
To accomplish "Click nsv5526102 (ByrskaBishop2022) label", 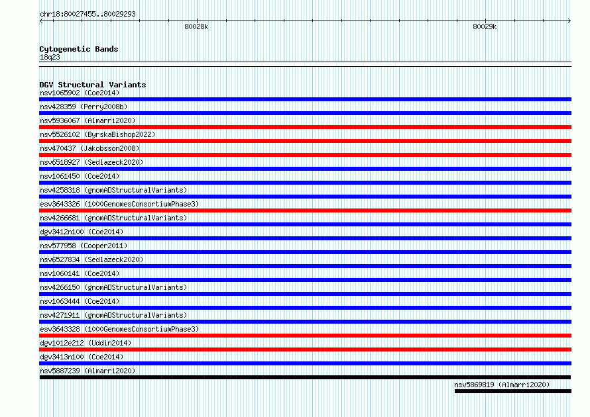I will (x=97, y=134).
